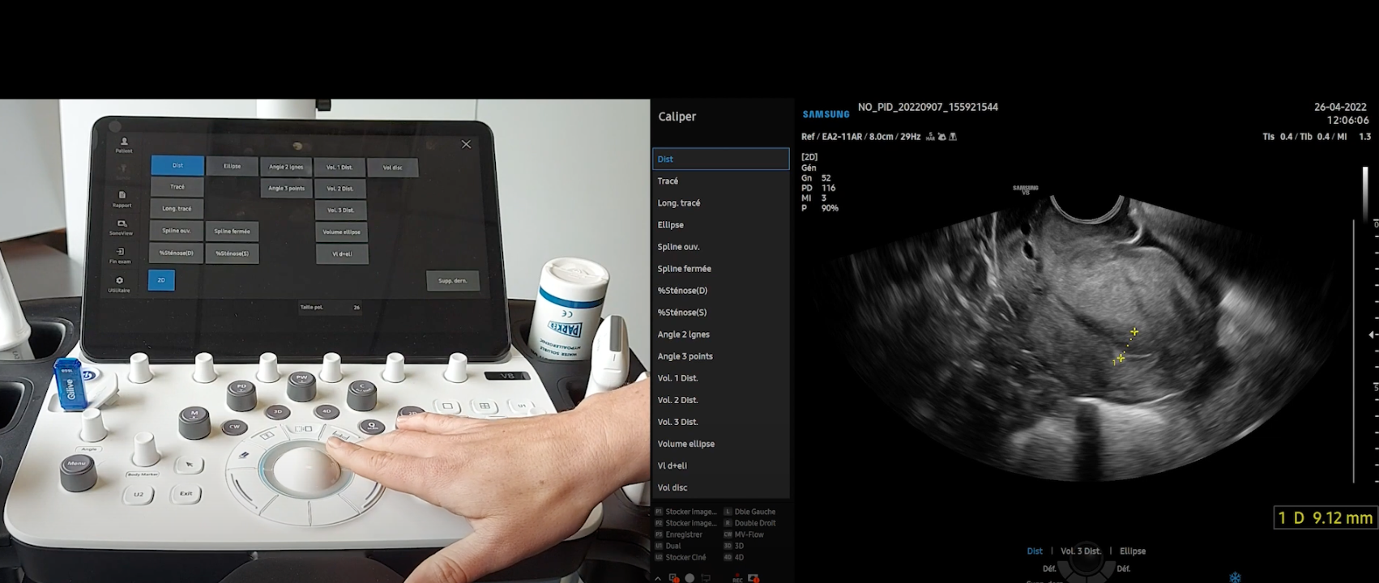Viewport: 1379px width, 583px height.
Task: Click the grey circle icon in the status bar
Action: [689, 578]
